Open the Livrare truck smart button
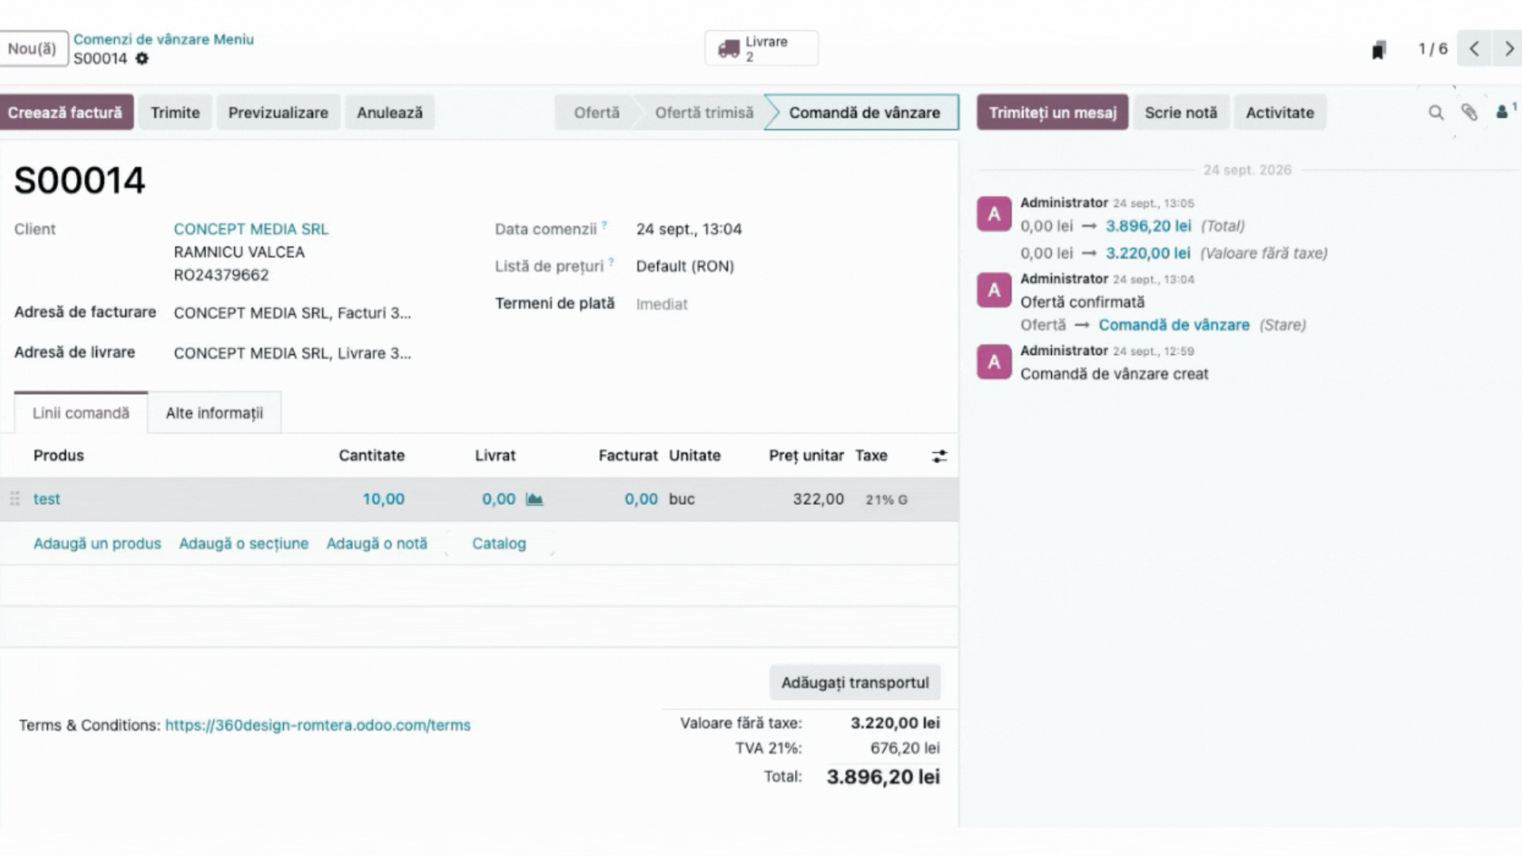1522x856 pixels. 761,48
